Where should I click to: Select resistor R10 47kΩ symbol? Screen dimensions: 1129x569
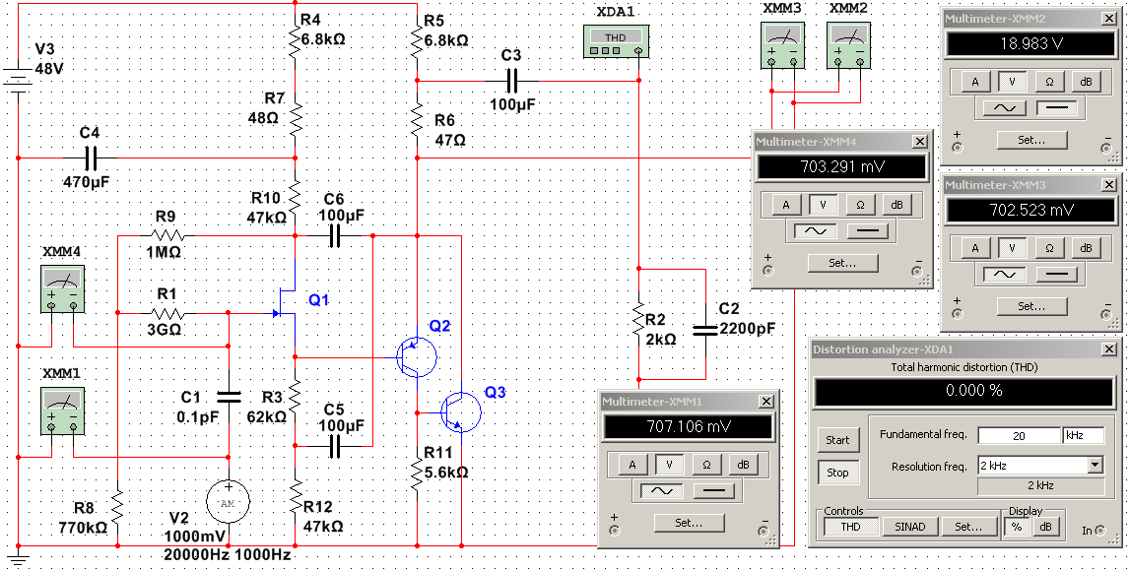(x=296, y=195)
